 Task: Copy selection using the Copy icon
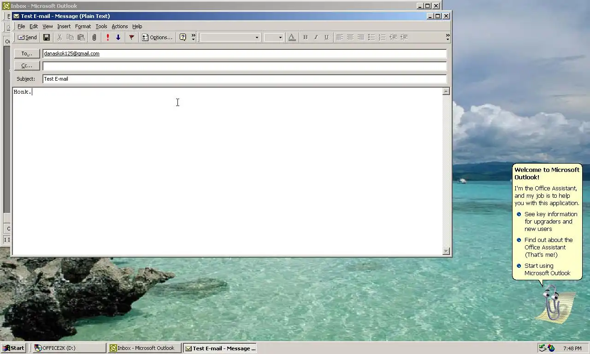pos(70,37)
